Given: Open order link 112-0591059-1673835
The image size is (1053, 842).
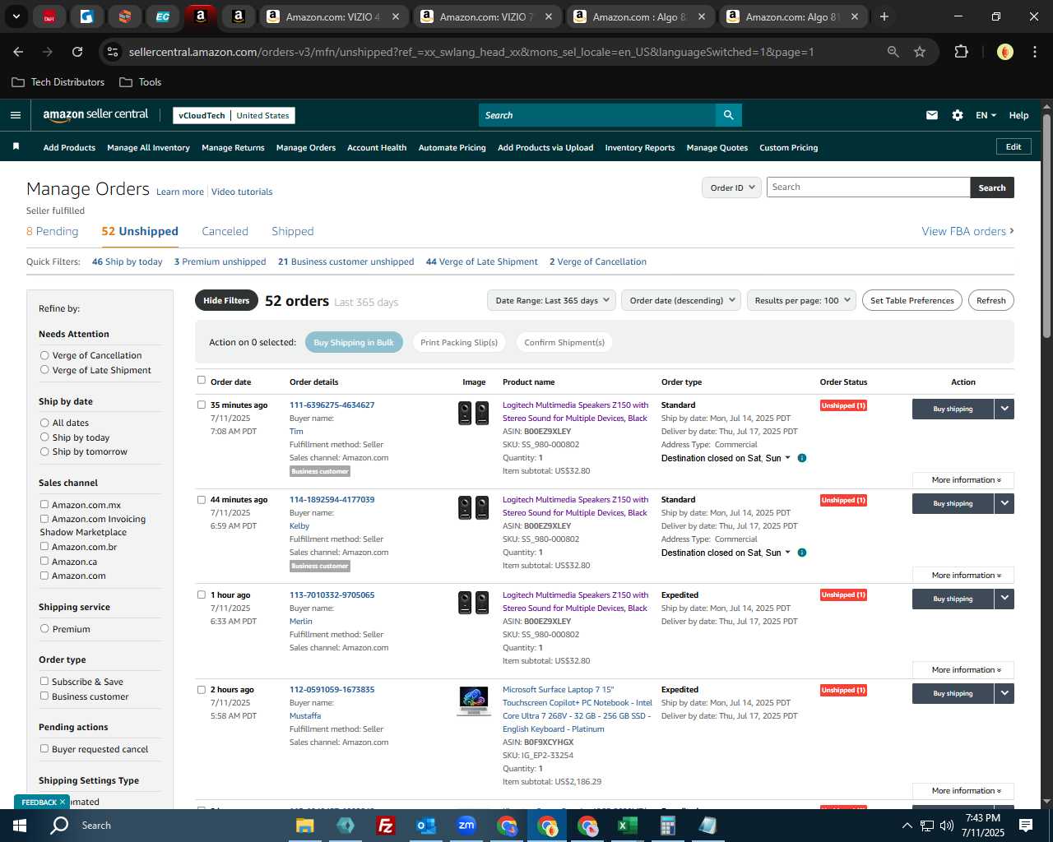Looking at the screenshot, I should 332,689.
